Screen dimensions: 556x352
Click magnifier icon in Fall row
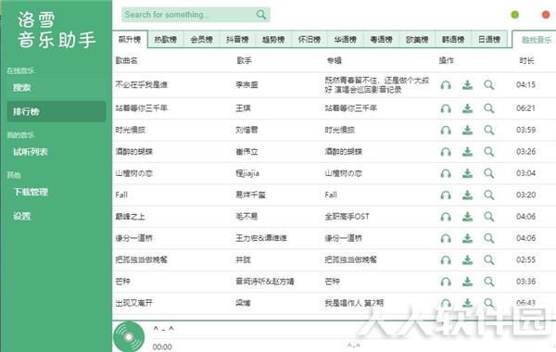pyautogui.click(x=489, y=195)
